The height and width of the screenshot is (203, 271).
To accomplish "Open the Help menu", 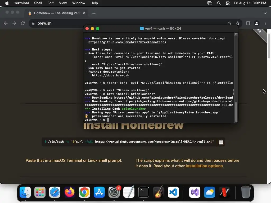I will (x=94, y=3).
